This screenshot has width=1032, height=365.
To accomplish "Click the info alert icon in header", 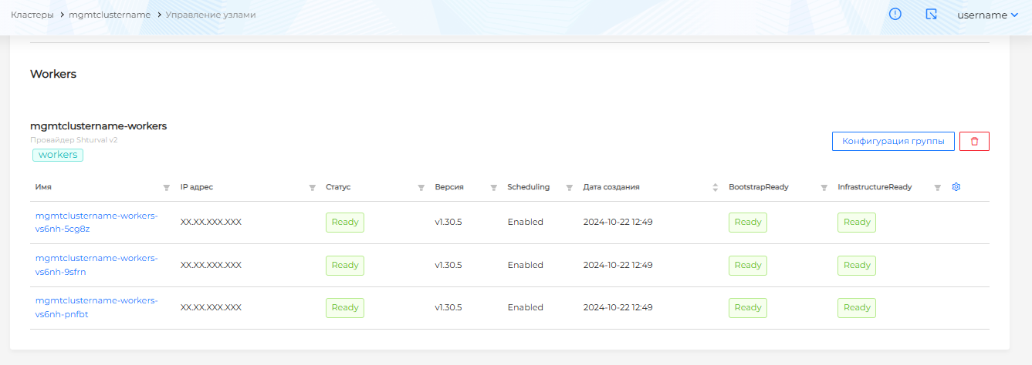I will pyautogui.click(x=895, y=14).
